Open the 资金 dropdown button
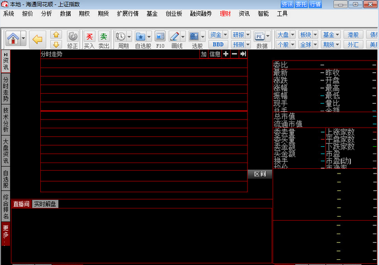The image size is (379, 265). 218,35
